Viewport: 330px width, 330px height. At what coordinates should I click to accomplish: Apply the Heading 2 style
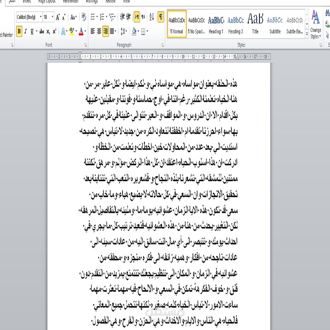pos(236,24)
